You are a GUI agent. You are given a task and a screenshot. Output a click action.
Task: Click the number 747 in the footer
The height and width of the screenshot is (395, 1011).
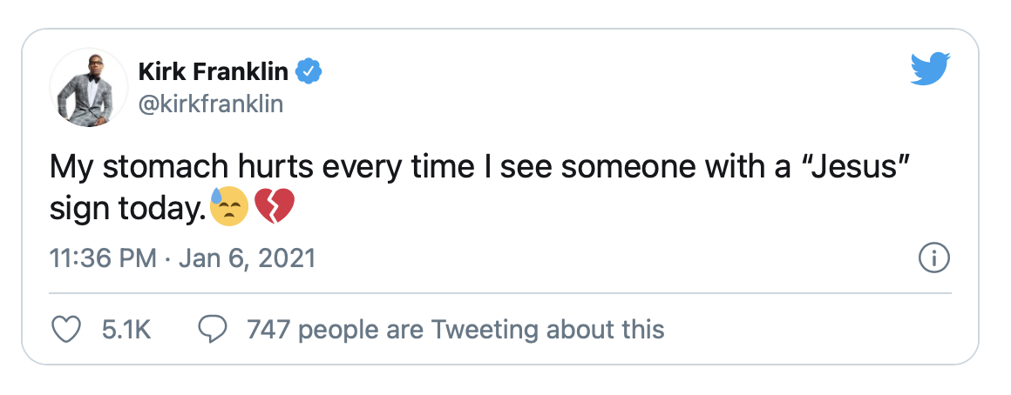pyautogui.click(x=267, y=330)
